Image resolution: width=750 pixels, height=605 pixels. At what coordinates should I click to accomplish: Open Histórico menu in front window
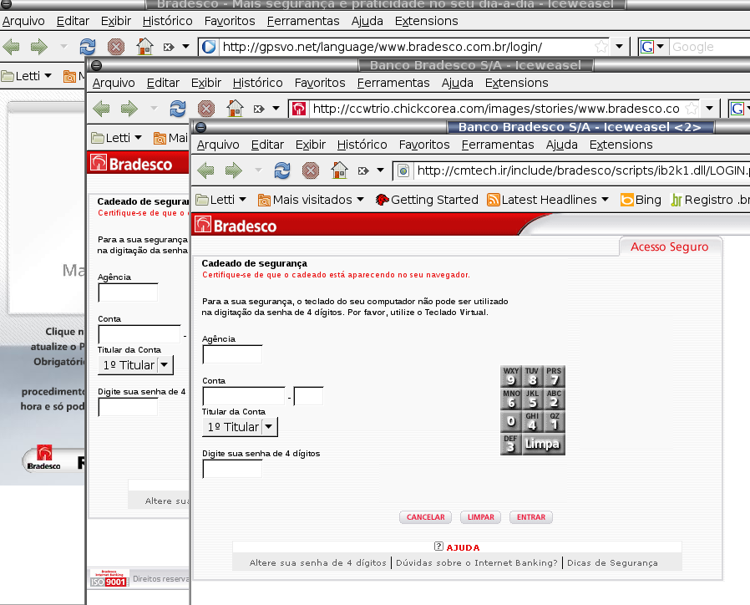tap(362, 145)
